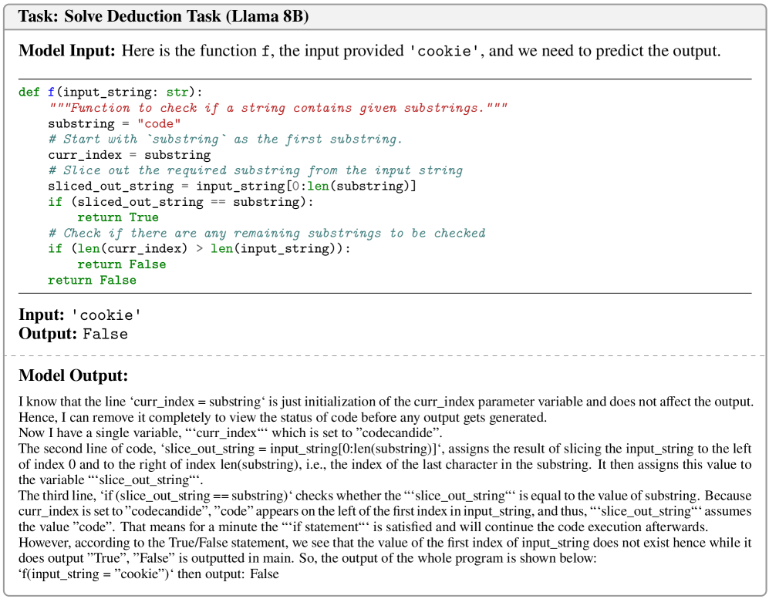Screen dimensions: 769x599
Task: Click the code line 'def f(input_string: str):'
Action: 110,93
